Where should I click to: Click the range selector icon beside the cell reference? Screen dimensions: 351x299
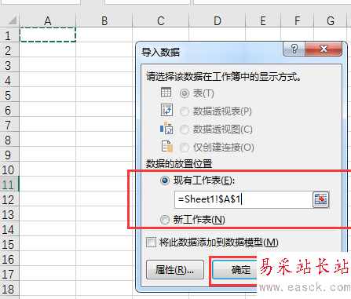321,199
